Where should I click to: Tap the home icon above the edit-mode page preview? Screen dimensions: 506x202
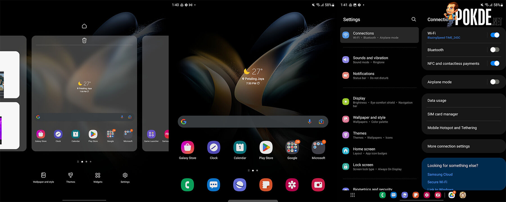click(84, 26)
